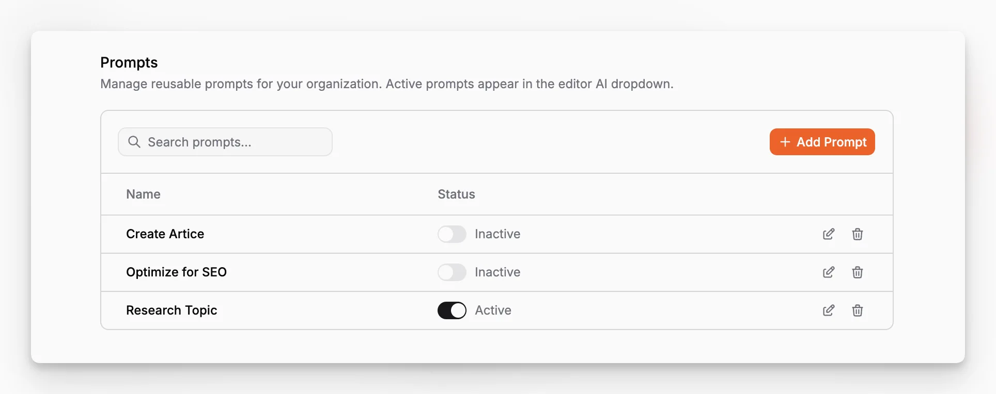Screen dimensions: 996x394
Task: Click the Status column header
Action: pyautogui.click(x=457, y=194)
